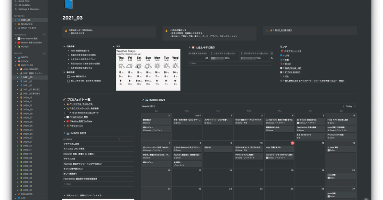This screenshot has height=200, width=383.
Task: Toggle ToDo checkbox on Friday March 5 card
Action: 298,123
